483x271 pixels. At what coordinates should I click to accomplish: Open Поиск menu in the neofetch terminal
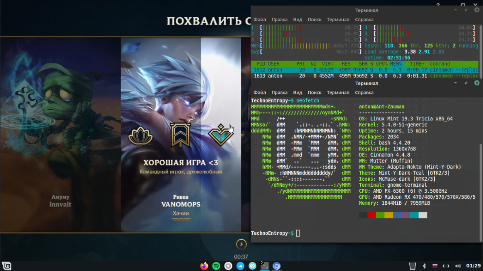314,93
